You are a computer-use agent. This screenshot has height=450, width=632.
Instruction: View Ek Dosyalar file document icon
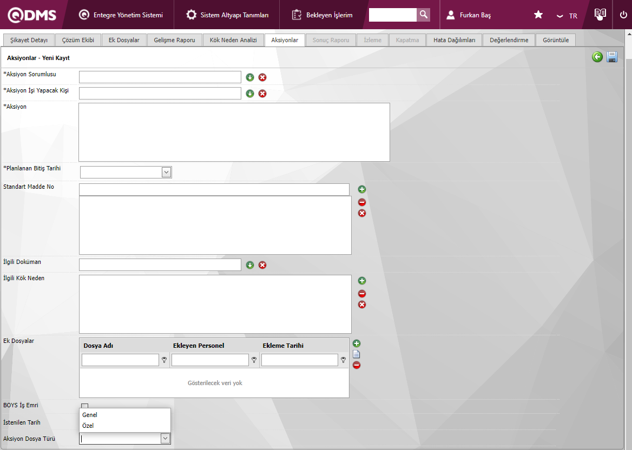pos(356,354)
